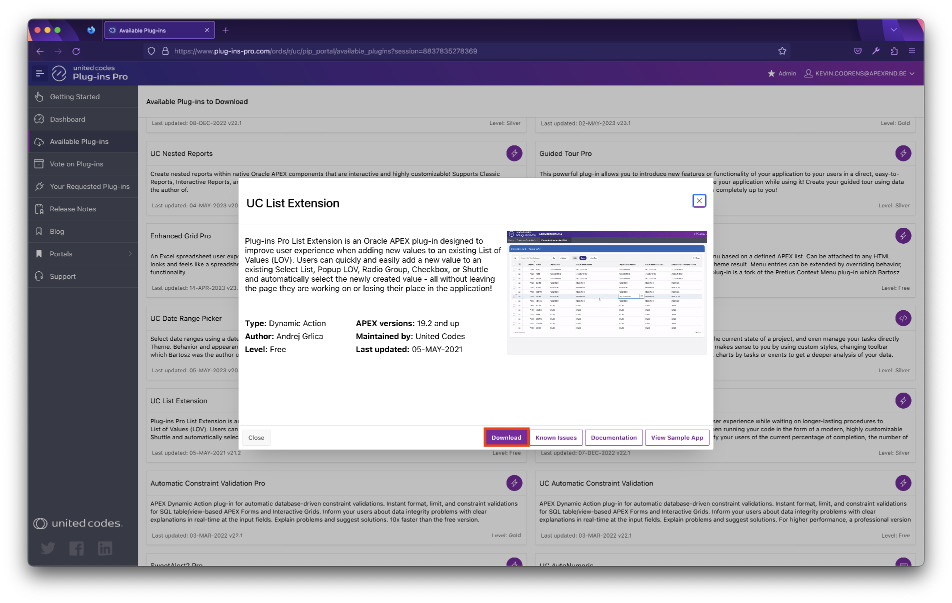
Task: Expand the tab list dropdown arrow
Action: [x=893, y=30]
